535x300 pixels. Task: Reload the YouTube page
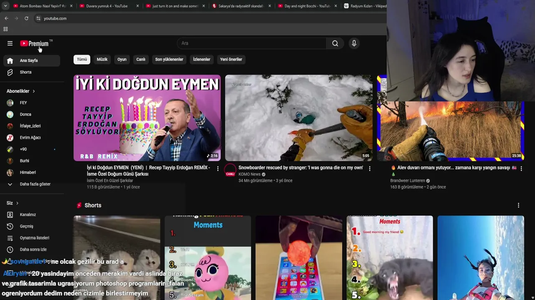click(26, 18)
